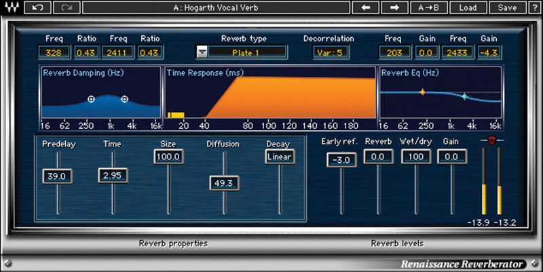Image resolution: width=543 pixels, height=272 pixels.
Task: Click the output Gain fader handle 0.0
Action: (x=452, y=157)
